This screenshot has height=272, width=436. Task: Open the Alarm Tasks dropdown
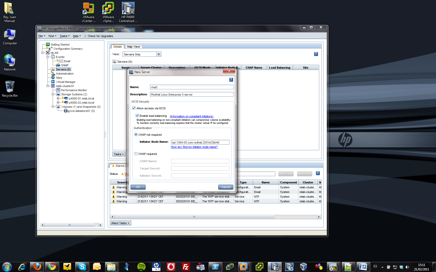(120, 223)
